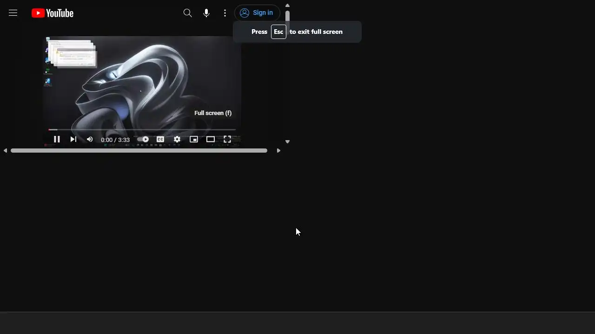Skip to the next video

pyautogui.click(x=73, y=139)
